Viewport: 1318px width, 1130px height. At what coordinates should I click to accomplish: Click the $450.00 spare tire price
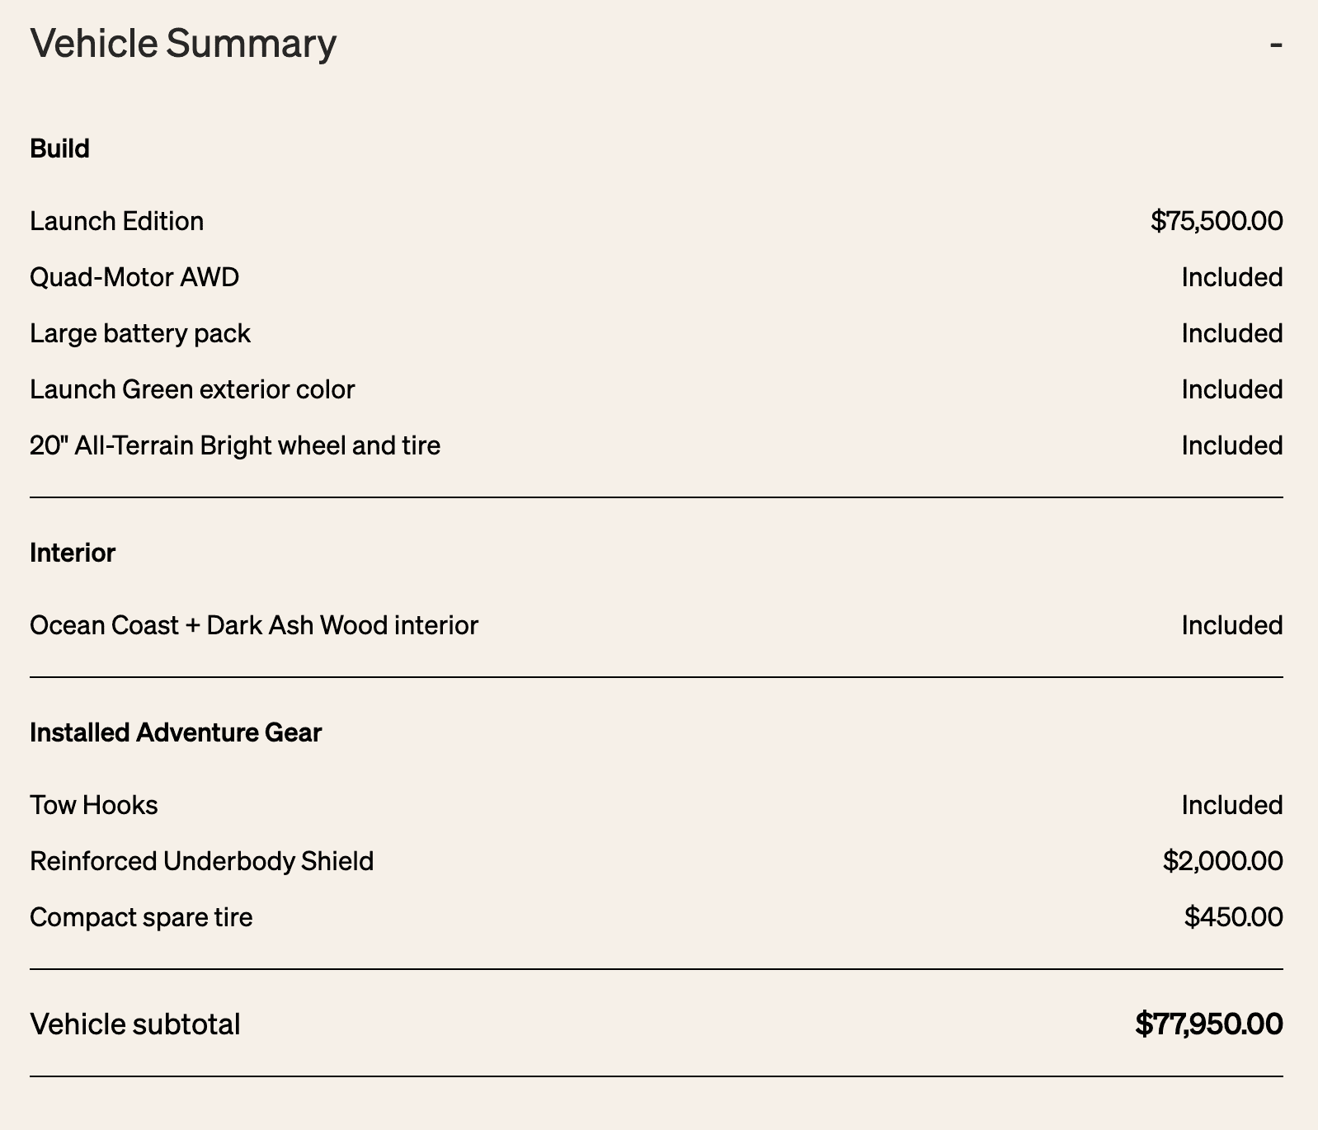1233,917
